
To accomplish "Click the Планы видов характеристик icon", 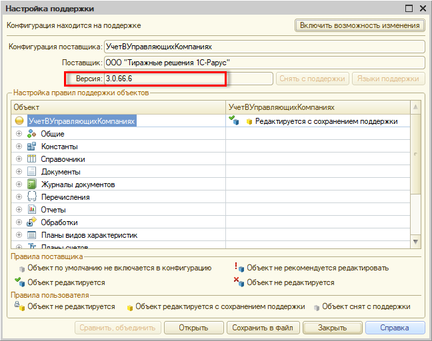I will (32, 235).
